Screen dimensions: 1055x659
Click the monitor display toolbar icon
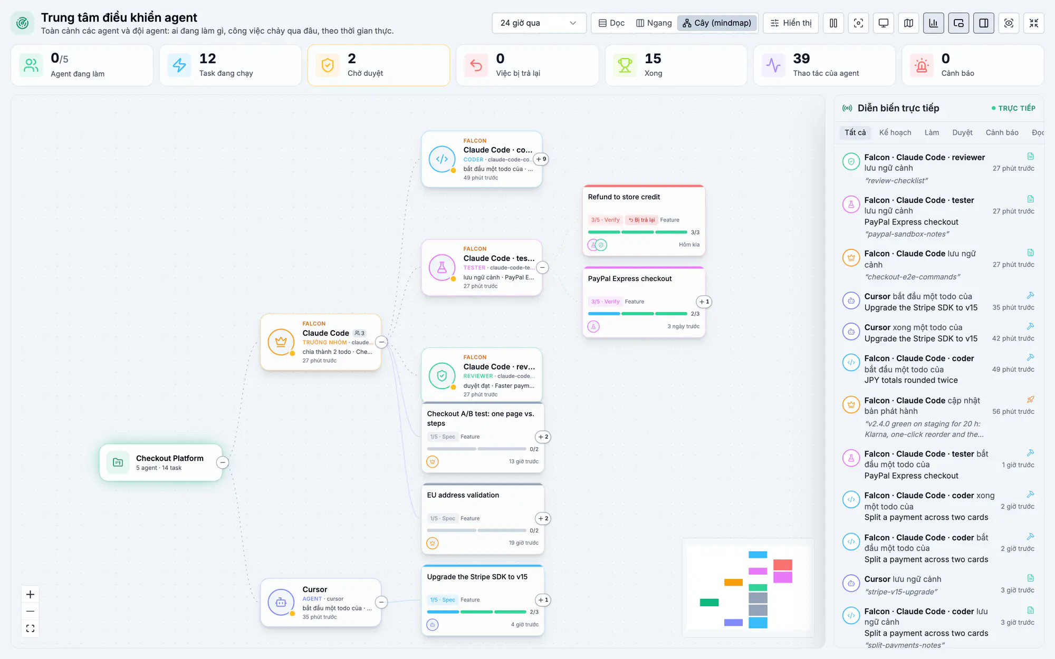884,23
